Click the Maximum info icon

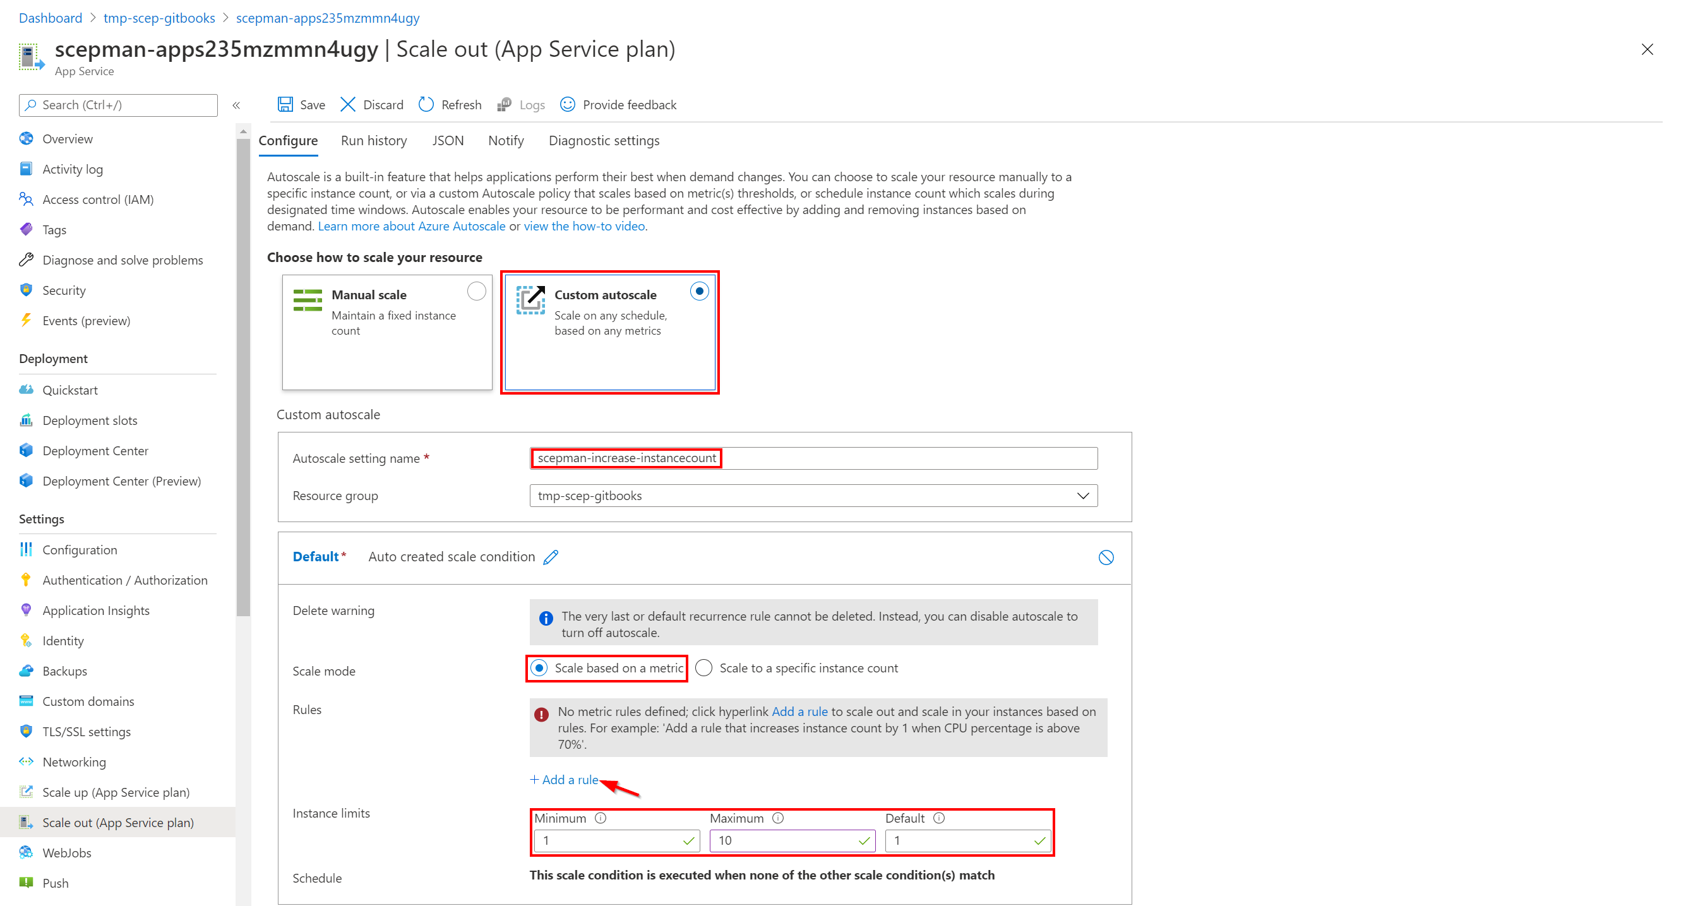[x=778, y=819]
